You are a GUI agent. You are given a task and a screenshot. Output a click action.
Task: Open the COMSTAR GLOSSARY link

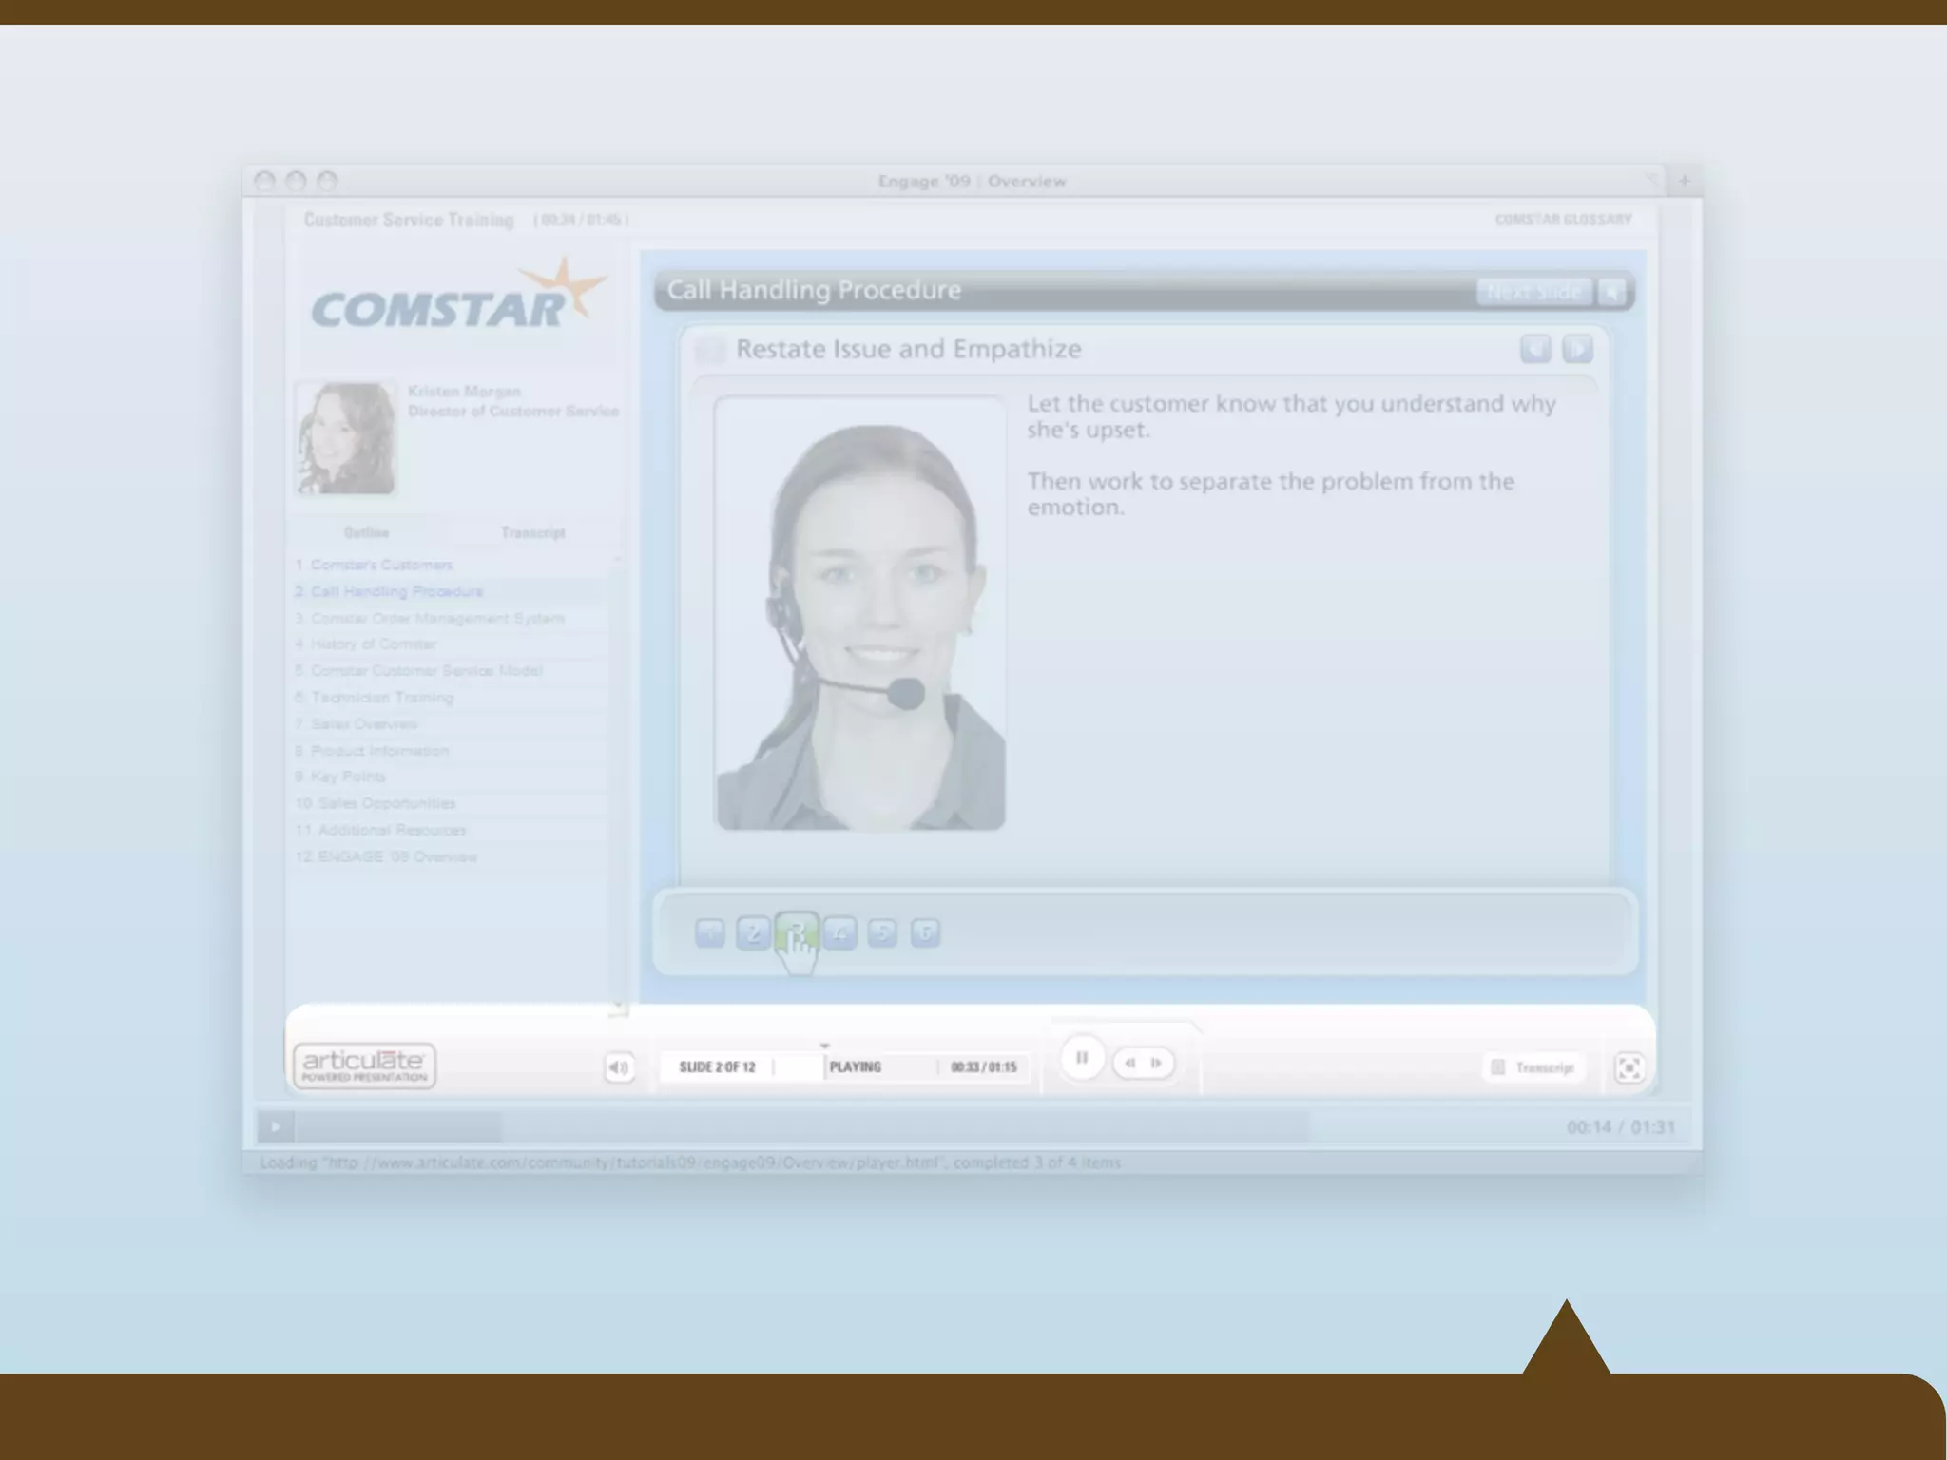pos(1563,220)
